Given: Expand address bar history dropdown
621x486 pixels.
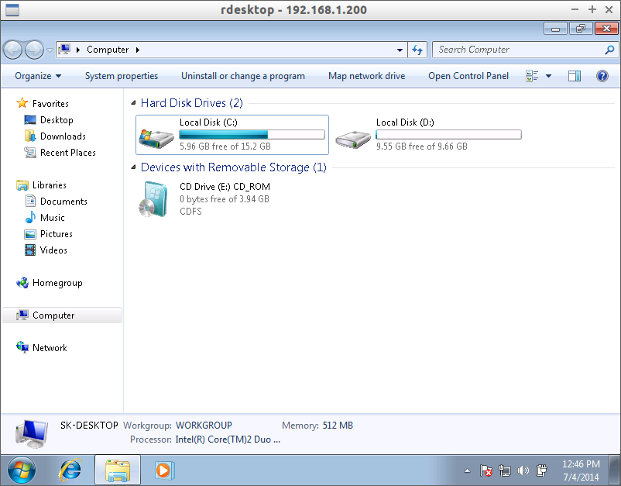Looking at the screenshot, I should pyautogui.click(x=400, y=50).
